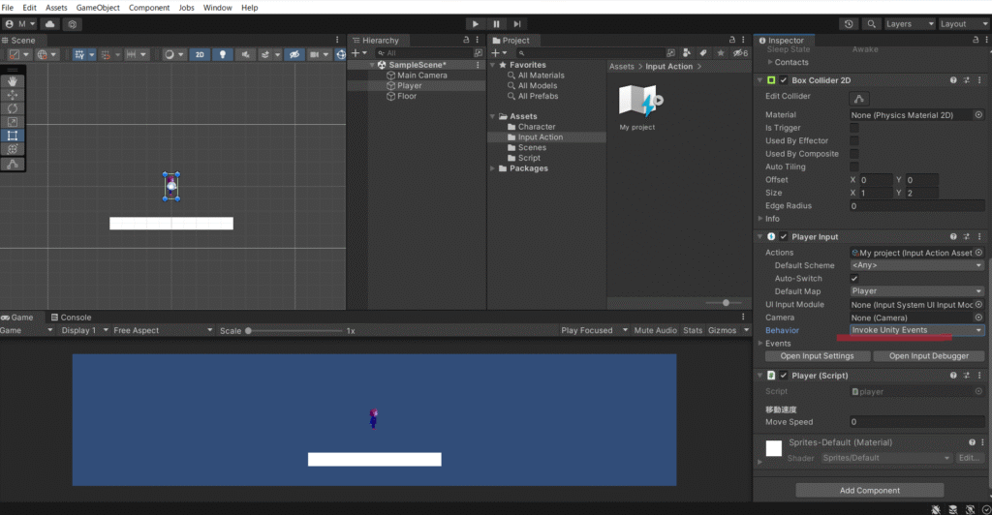
Task: Click the Add Component button
Action: (x=869, y=491)
